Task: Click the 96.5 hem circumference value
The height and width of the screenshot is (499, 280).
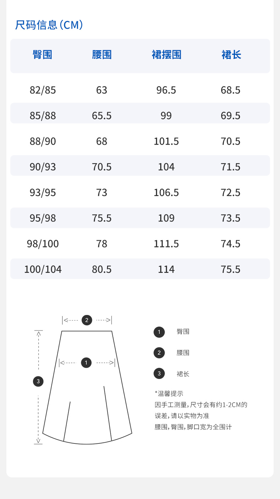Action: [166, 90]
